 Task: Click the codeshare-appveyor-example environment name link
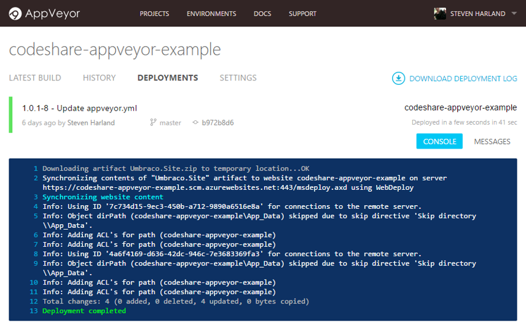click(x=460, y=107)
